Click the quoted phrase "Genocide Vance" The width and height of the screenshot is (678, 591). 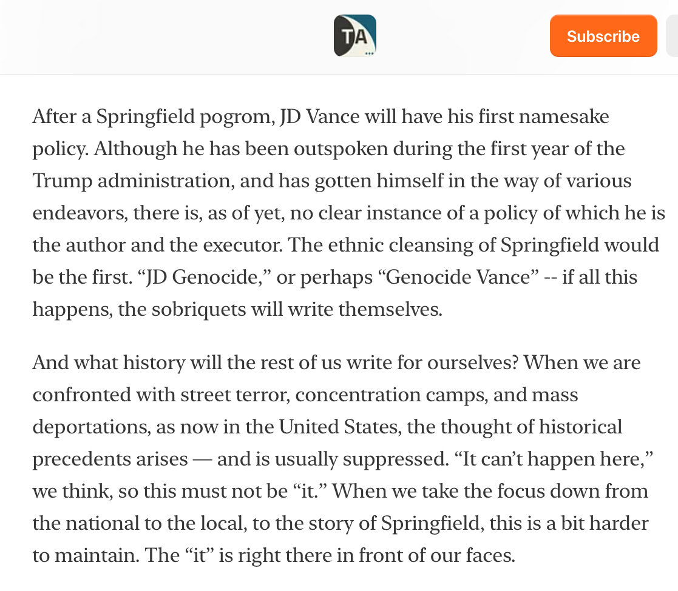click(x=460, y=277)
